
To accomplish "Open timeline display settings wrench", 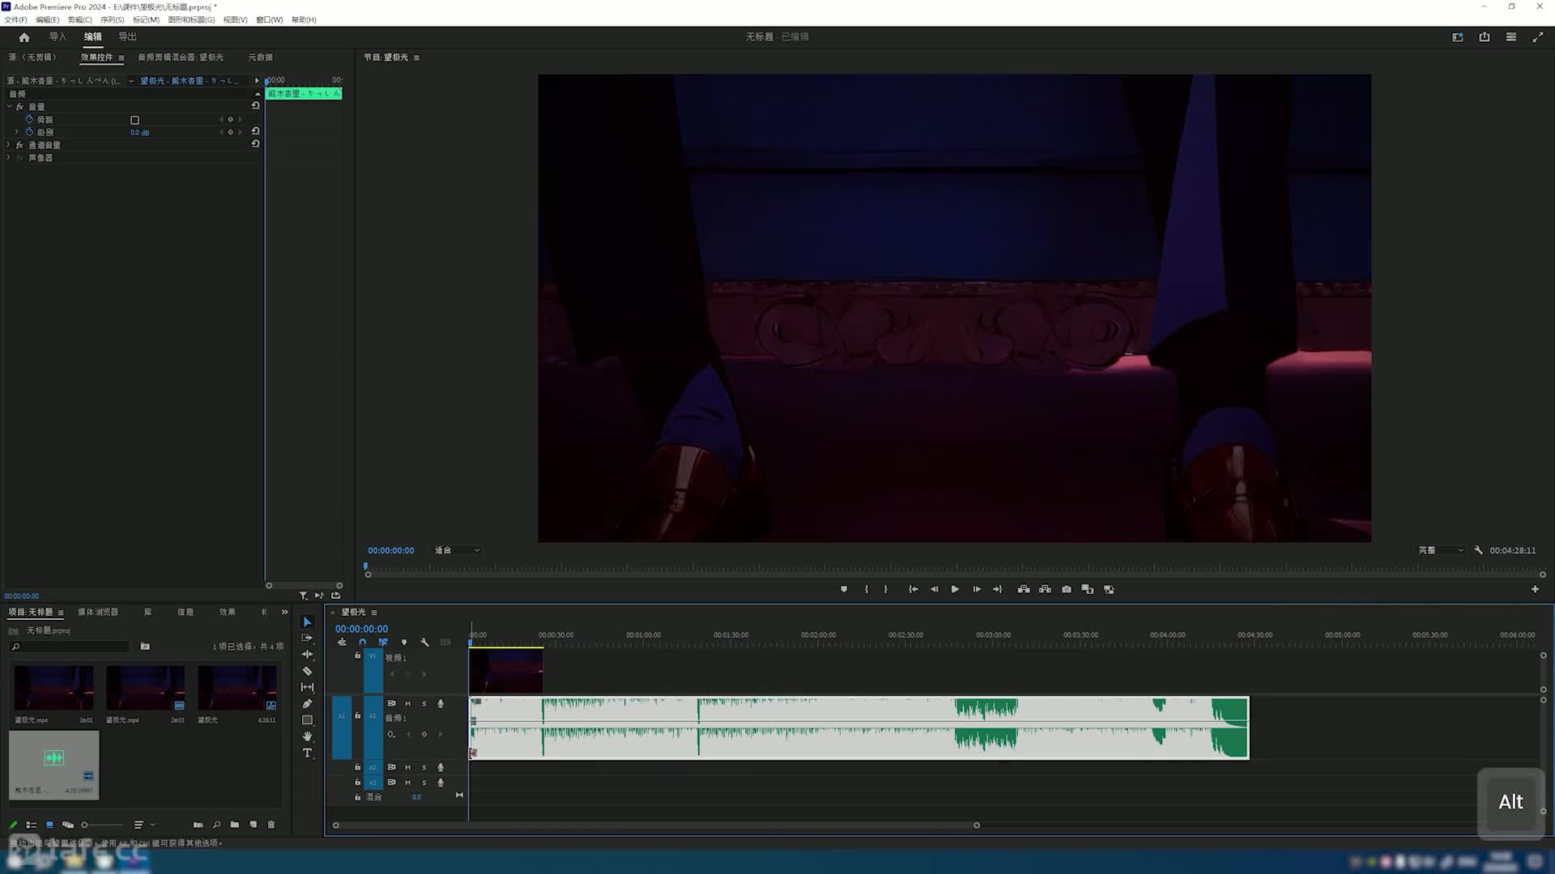I will [424, 643].
